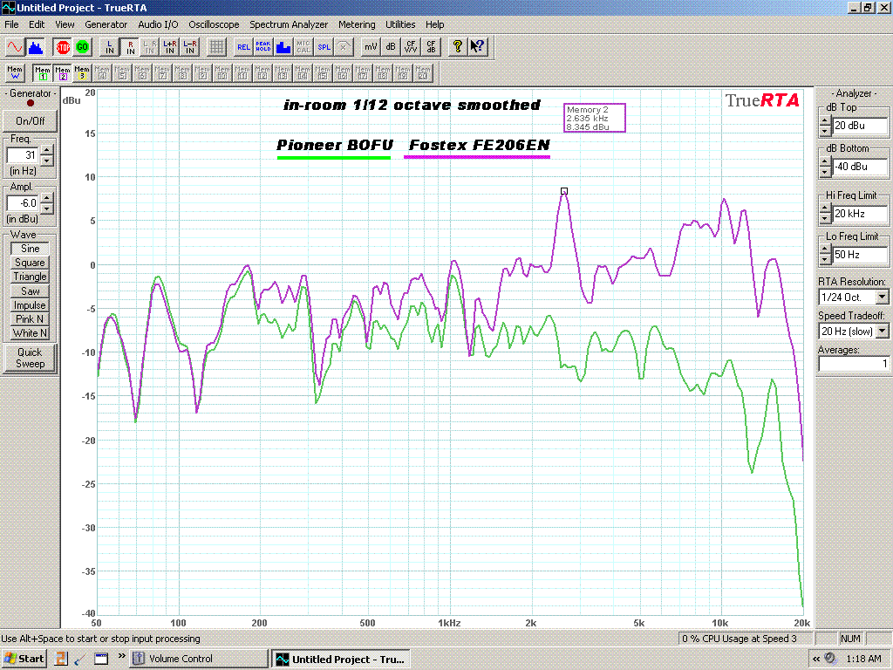Click the Ampl field showing -6.0

[23, 202]
